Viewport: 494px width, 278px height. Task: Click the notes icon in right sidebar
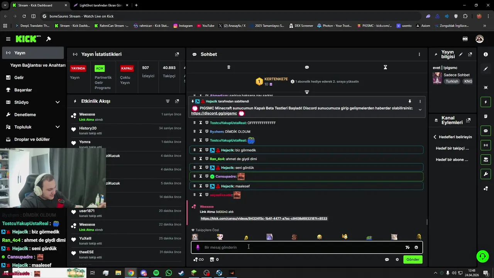(486, 116)
